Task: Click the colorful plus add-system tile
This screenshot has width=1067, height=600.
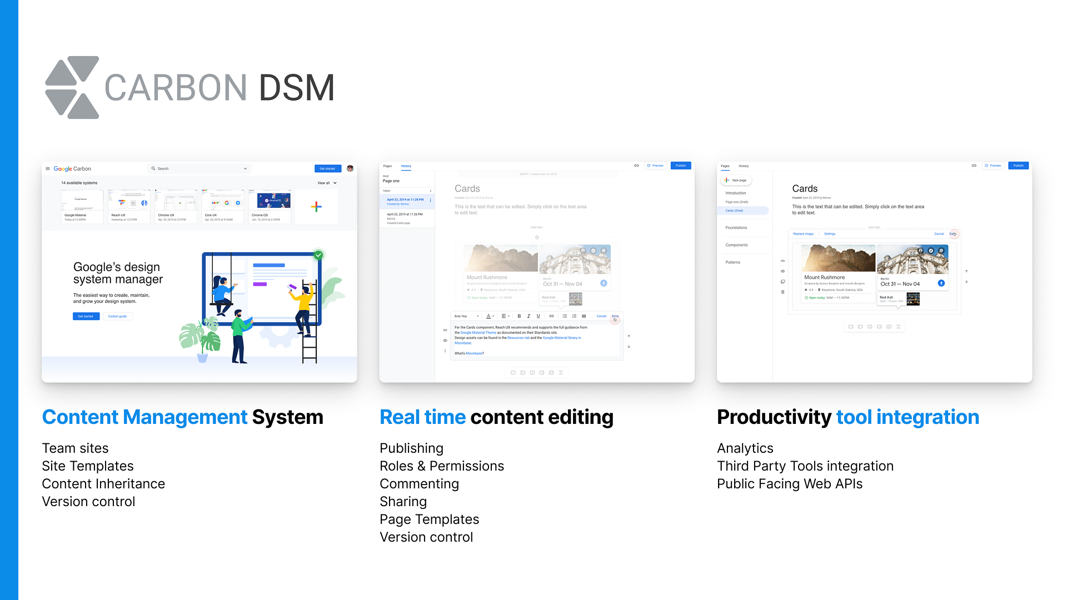Action: point(316,207)
